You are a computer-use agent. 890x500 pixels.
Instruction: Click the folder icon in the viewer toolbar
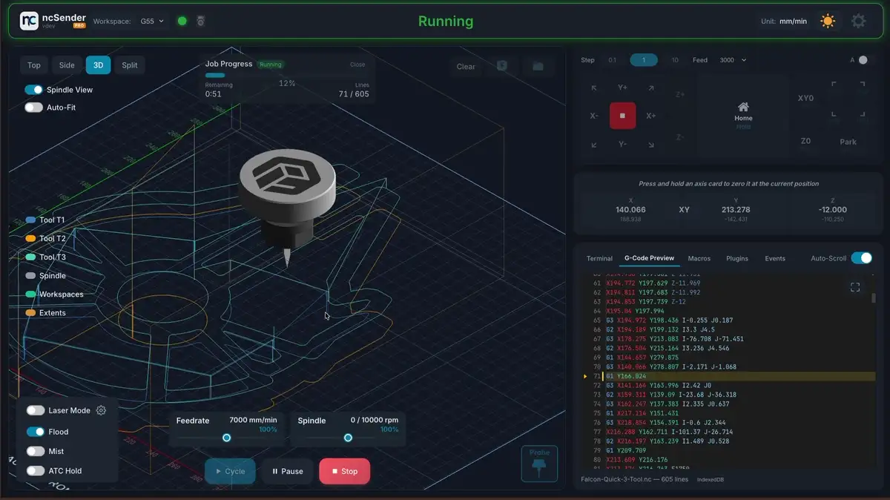[x=538, y=66]
